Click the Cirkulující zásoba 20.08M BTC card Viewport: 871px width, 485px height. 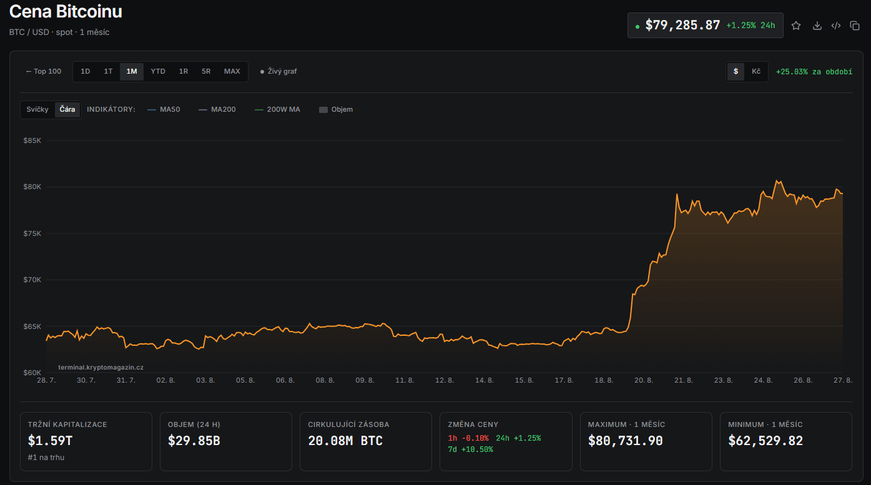coord(366,441)
